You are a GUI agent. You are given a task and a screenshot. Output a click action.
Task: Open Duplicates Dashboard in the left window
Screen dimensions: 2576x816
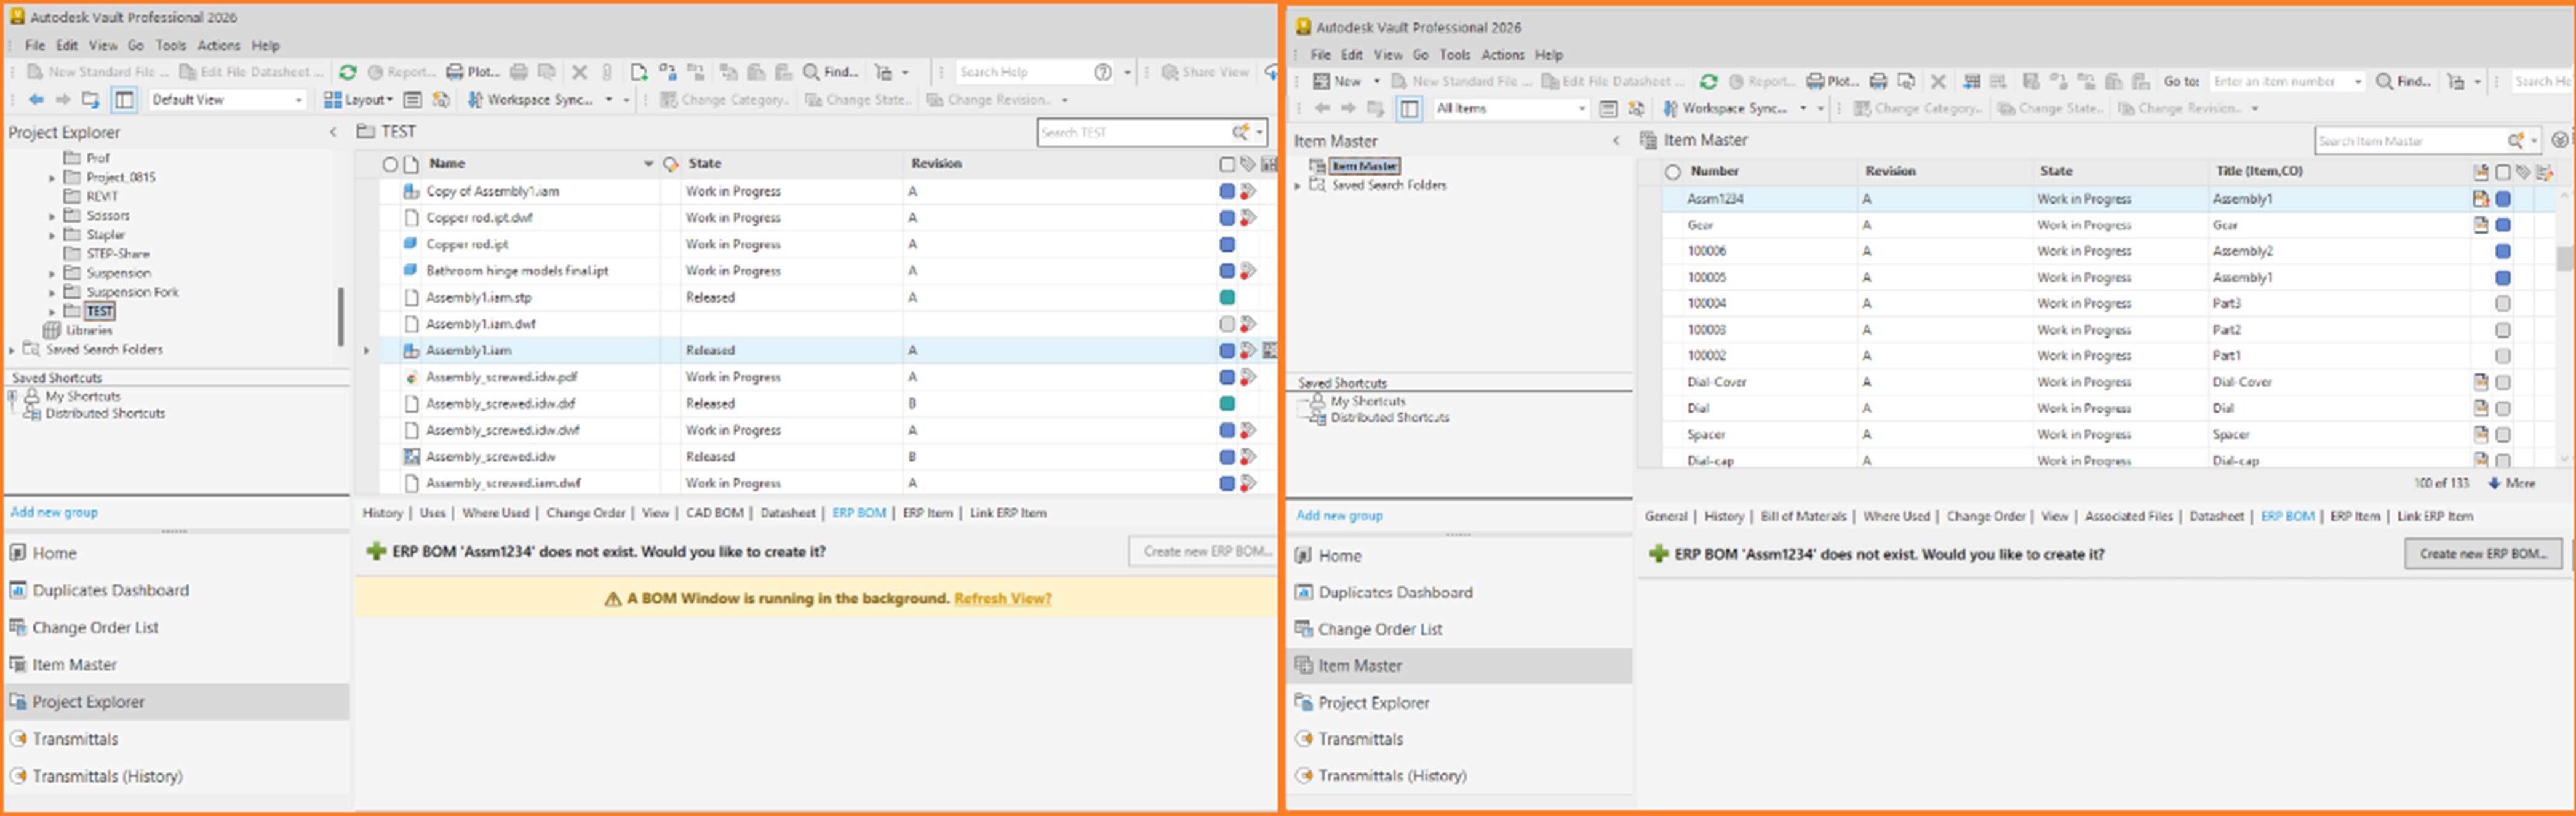coord(110,591)
